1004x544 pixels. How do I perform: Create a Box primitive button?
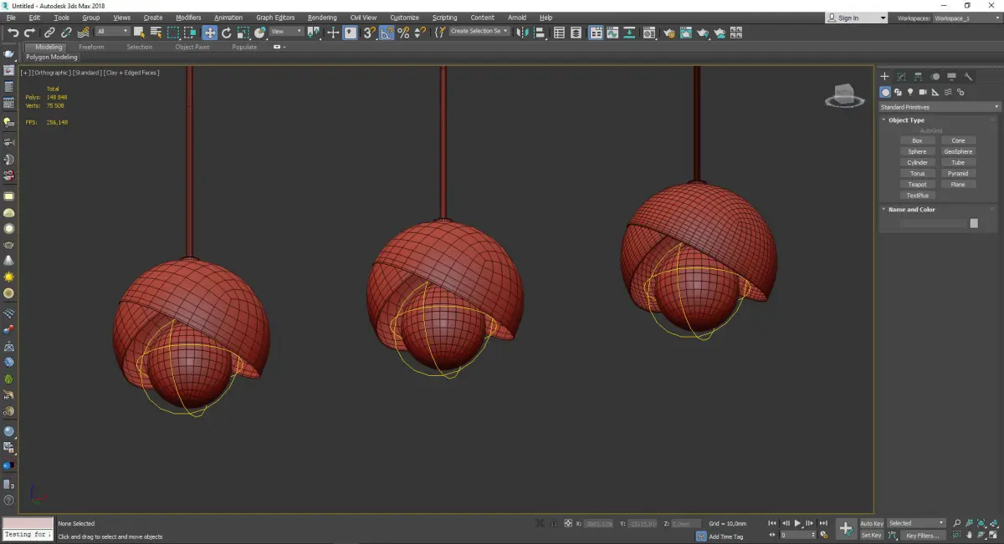click(x=917, y=140)
